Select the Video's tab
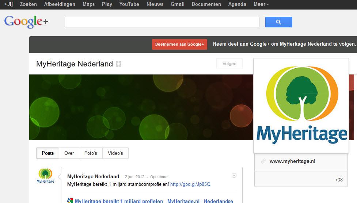 tap(115, 153)
